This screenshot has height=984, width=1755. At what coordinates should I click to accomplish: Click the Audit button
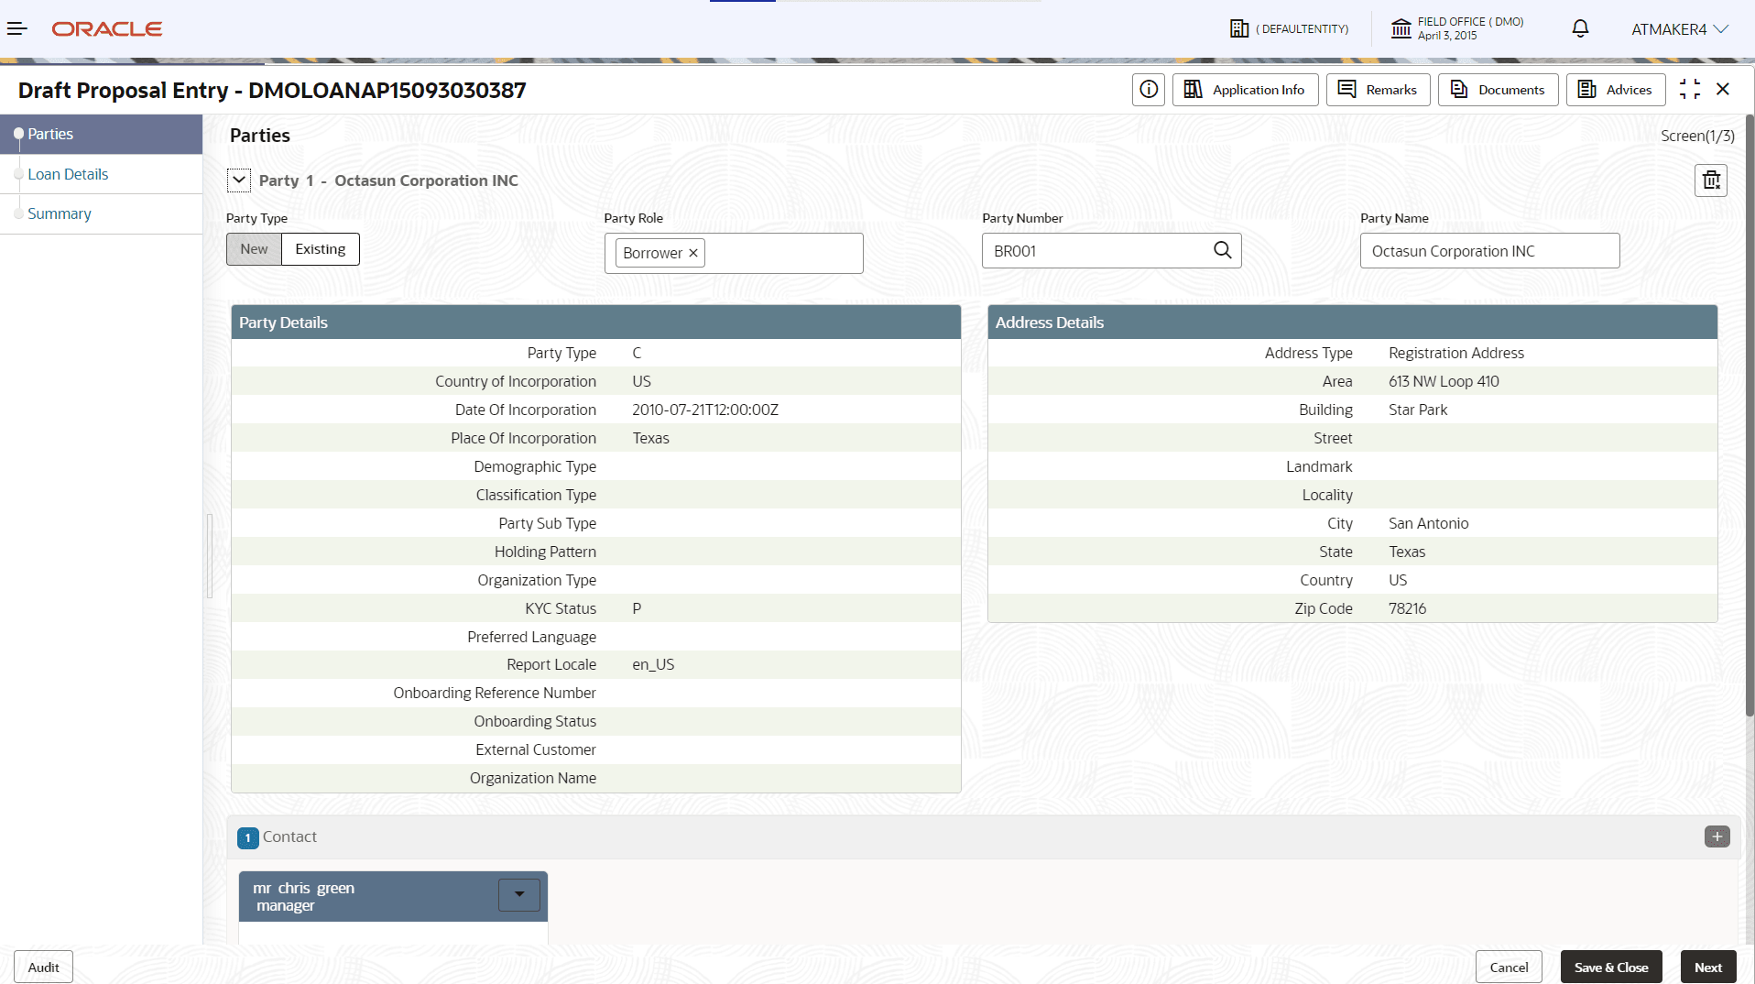43,967
